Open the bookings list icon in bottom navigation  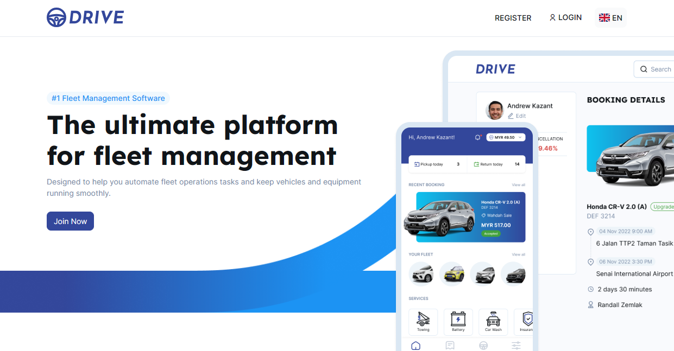point(450,345)
